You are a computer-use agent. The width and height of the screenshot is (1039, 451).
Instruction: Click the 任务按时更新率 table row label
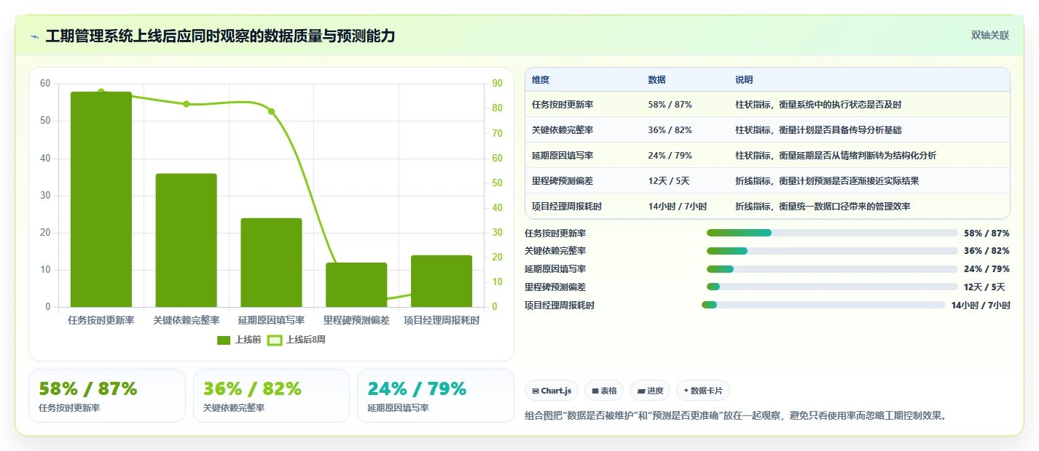pyautogui.click(x=562, y=105)
